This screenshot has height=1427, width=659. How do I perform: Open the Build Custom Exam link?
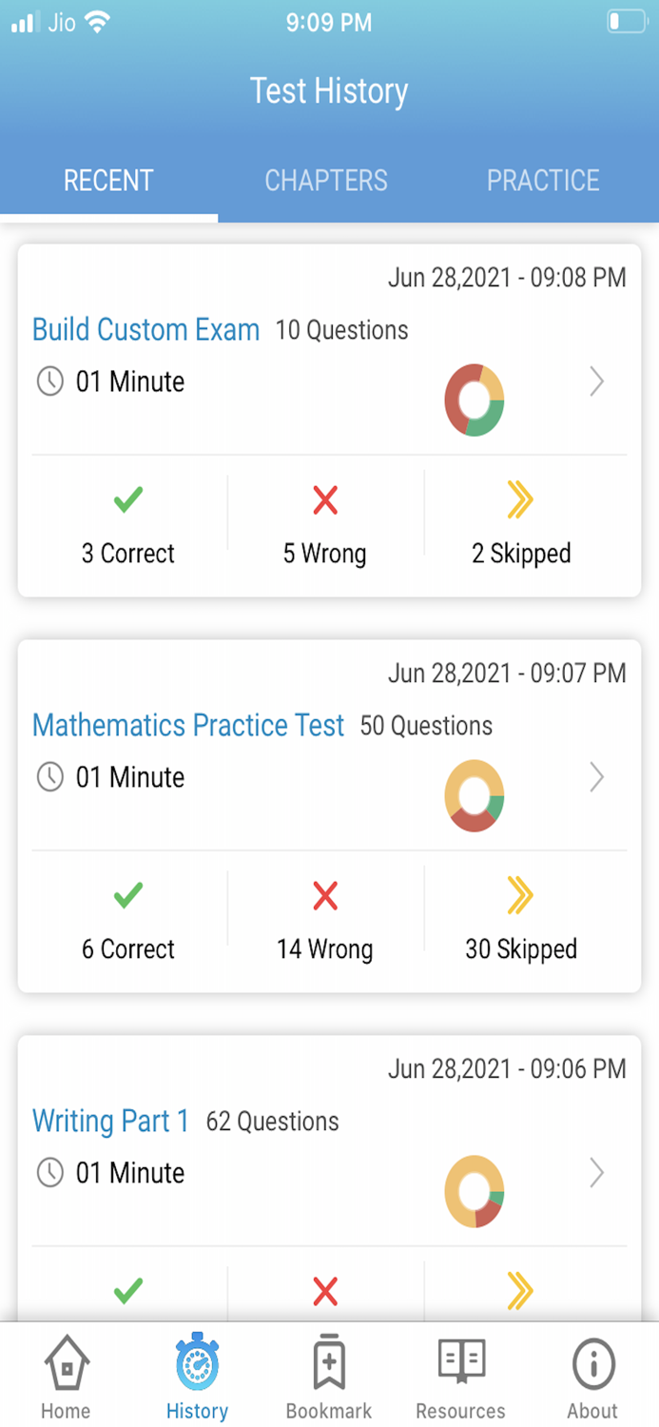(x=145, y=329)
